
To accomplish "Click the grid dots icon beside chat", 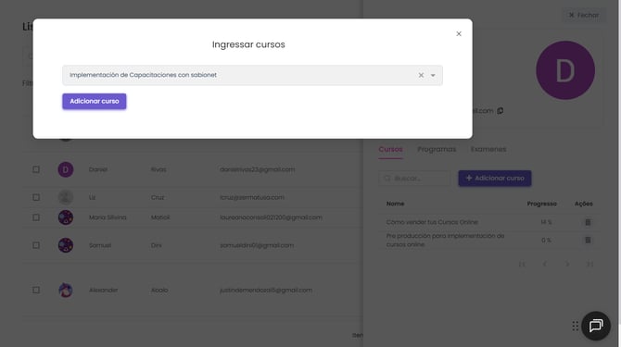I will 575,326.
